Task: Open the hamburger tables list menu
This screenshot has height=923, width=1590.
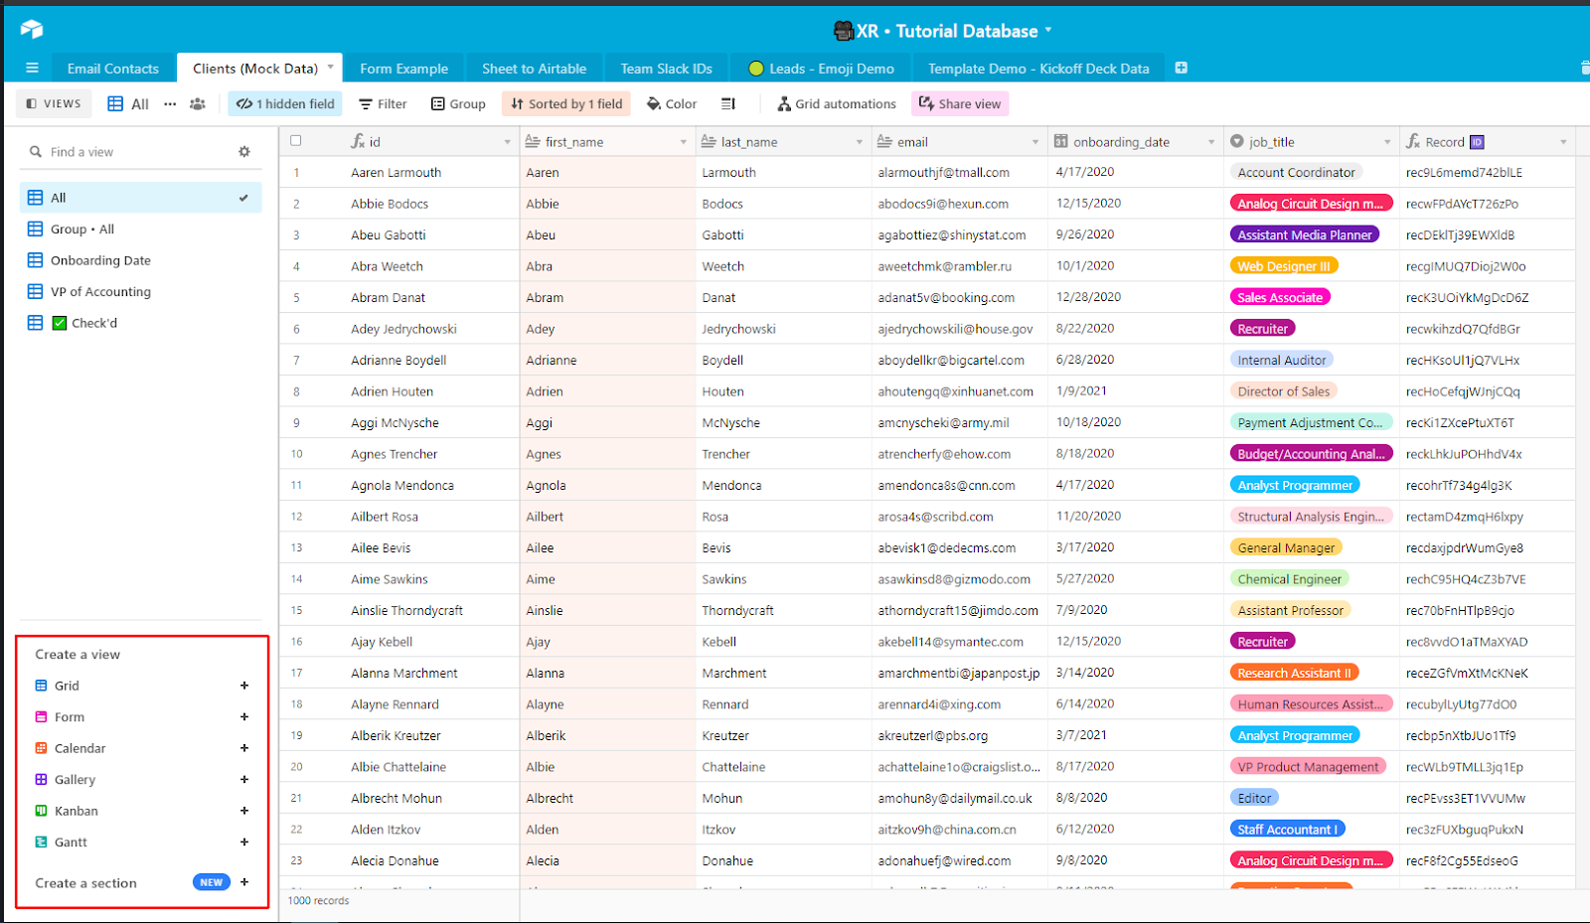Action: click(x=32, y=69)
